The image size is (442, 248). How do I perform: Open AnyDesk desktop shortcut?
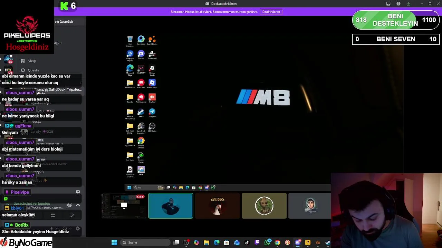tap(152, 99)
